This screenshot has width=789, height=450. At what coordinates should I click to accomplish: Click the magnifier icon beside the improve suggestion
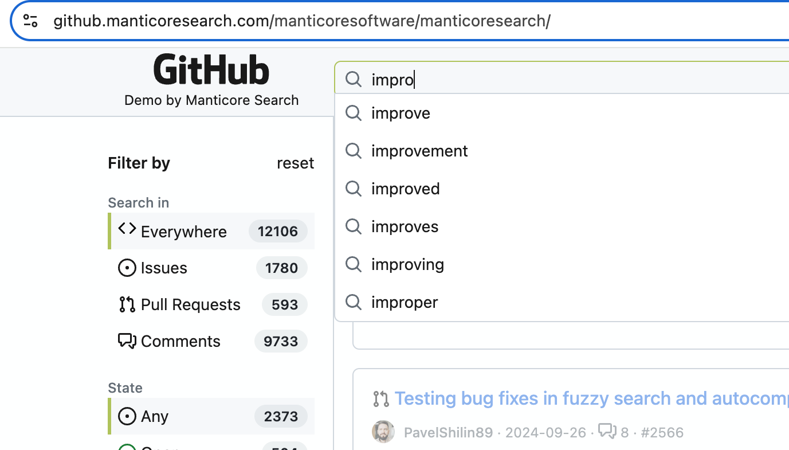(353, 113)
